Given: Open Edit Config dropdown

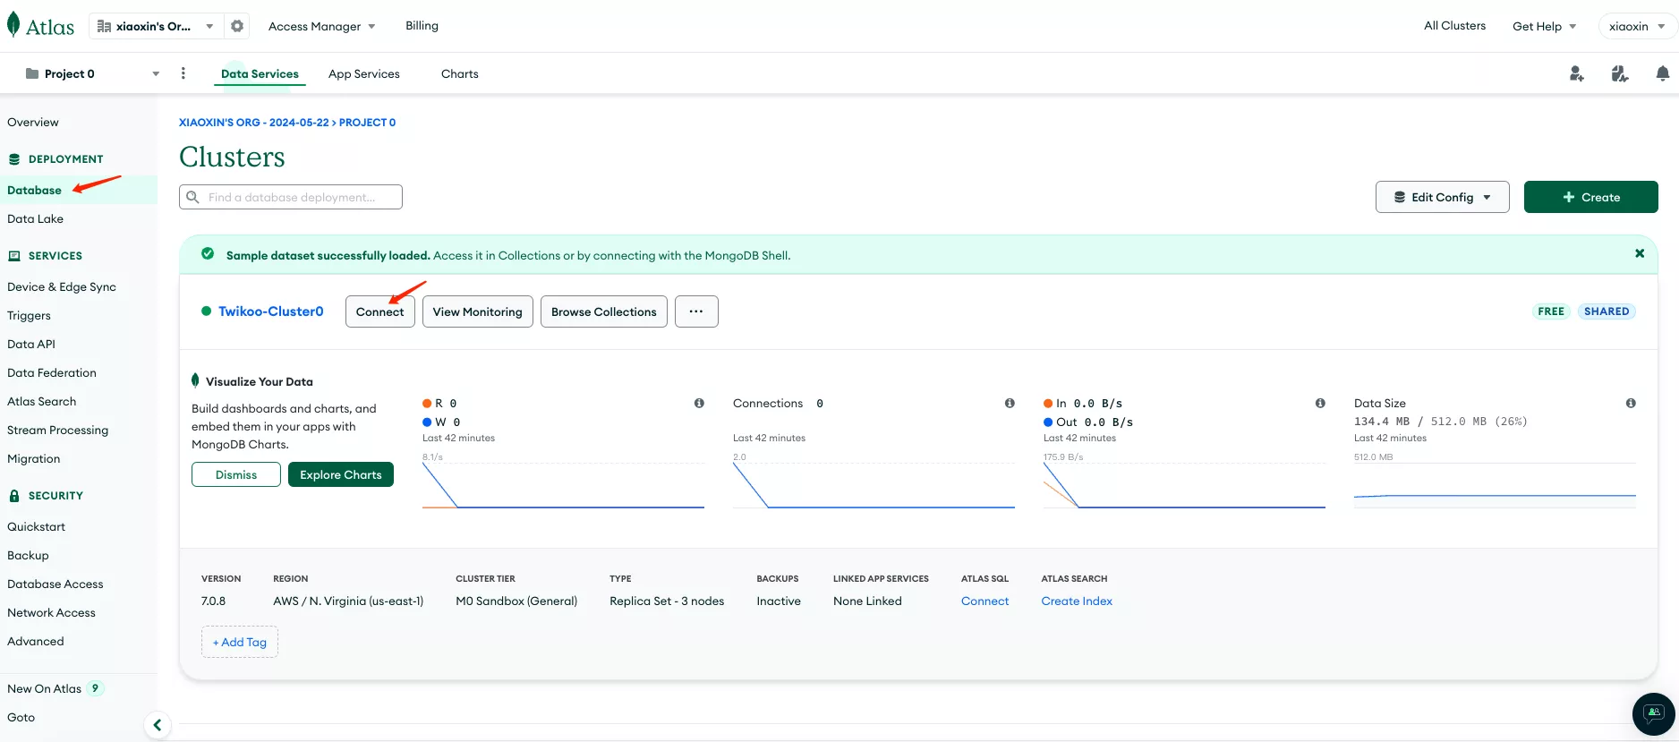Looking at the screenshot, I should pyautogui.click(x=1442, y=197).
